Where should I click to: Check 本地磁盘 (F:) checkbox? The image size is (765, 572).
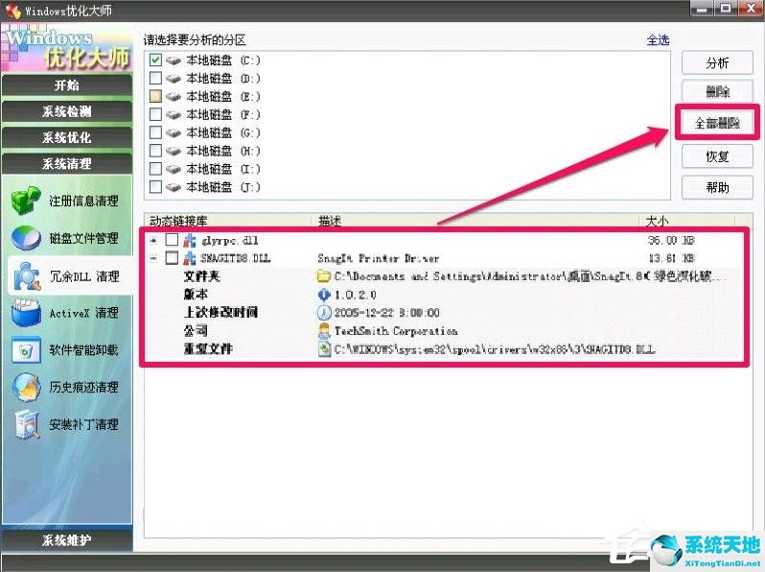[155, 114]
